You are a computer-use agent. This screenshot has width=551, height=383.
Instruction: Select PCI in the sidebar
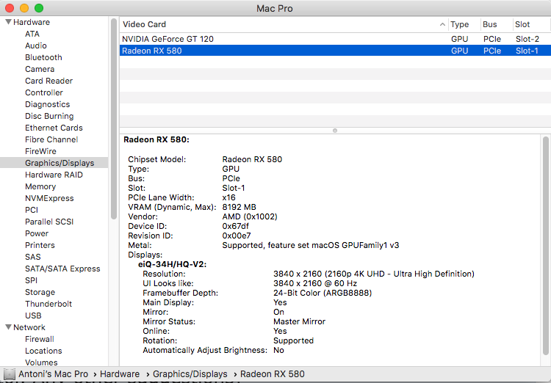[32, 210]
